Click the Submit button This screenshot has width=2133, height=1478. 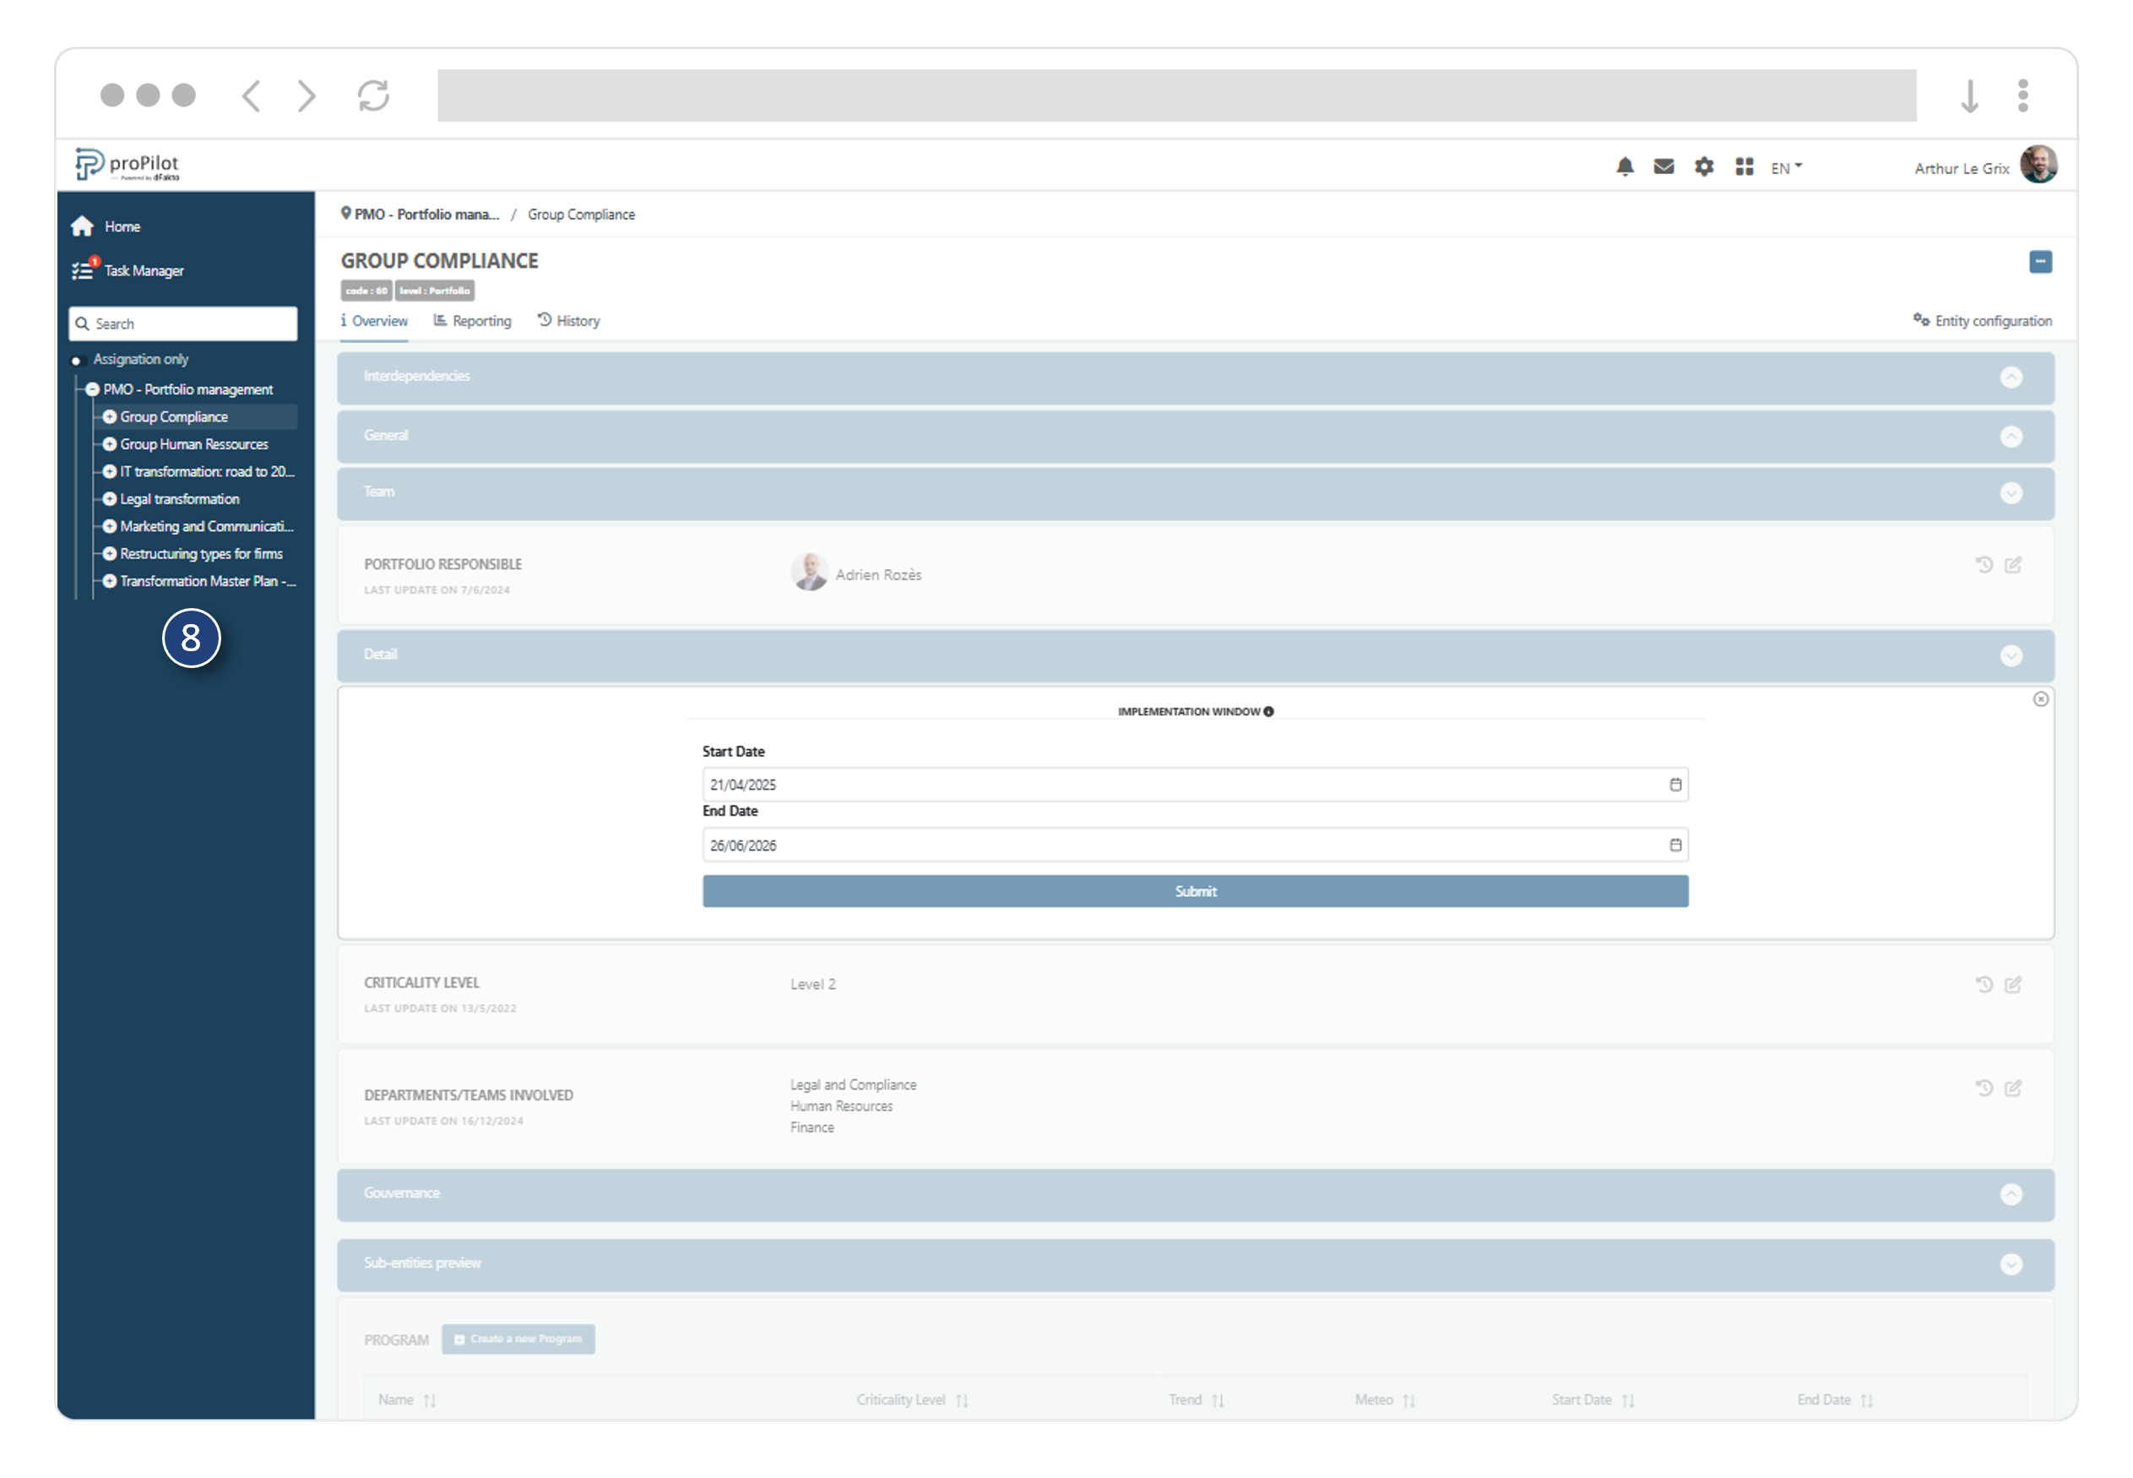pyautogui.click(x=1194, y=891)
